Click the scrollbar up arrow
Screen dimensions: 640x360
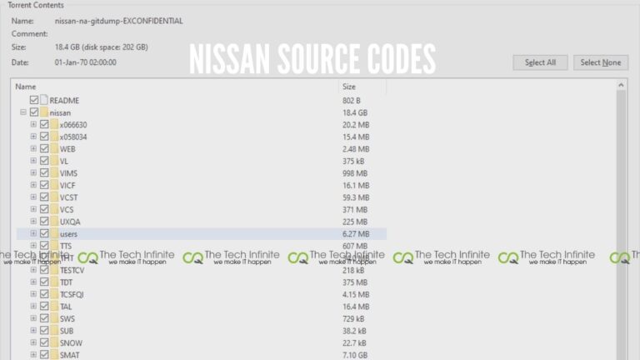point(621,85)
